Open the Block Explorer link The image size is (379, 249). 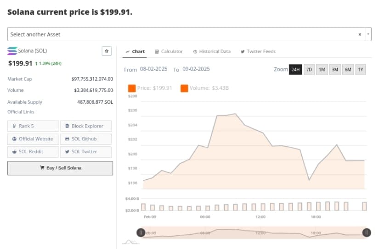coord(85,126)
